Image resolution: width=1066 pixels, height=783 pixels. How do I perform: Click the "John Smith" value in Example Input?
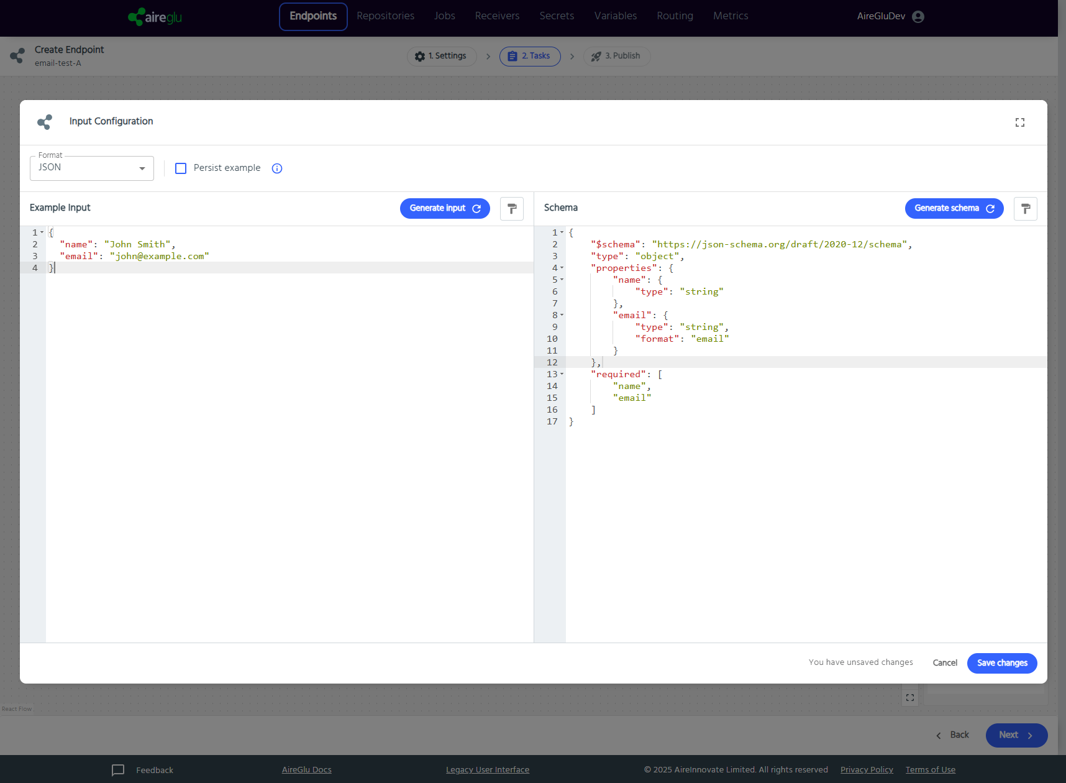137,244
